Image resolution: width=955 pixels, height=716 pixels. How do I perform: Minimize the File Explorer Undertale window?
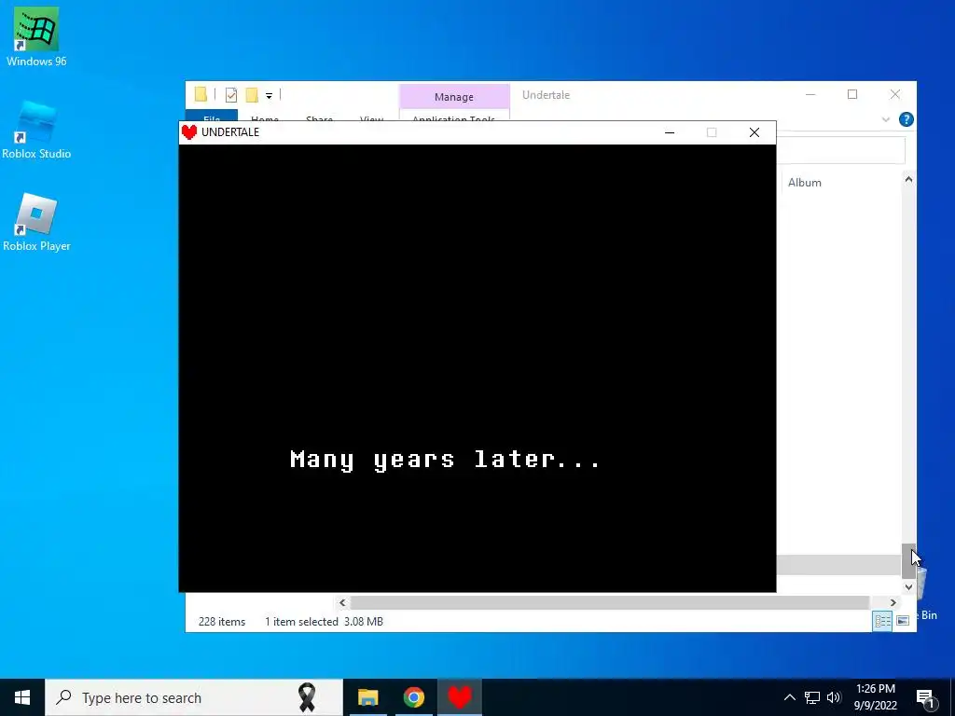coord(810,94)
